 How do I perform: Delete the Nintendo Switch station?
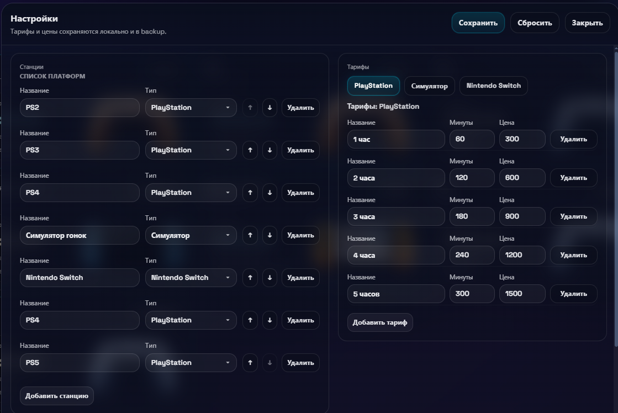[300, 278]
